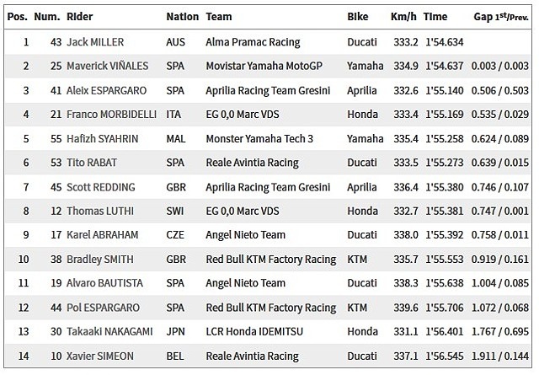Click the Nation column header
The width and height of the screenshot is (539, 375).
pyautogui.click(x=182, y=16)
